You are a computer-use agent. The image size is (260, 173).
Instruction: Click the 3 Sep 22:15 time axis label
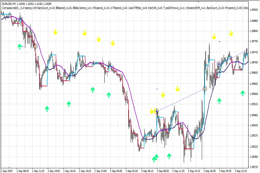(241, 171)
